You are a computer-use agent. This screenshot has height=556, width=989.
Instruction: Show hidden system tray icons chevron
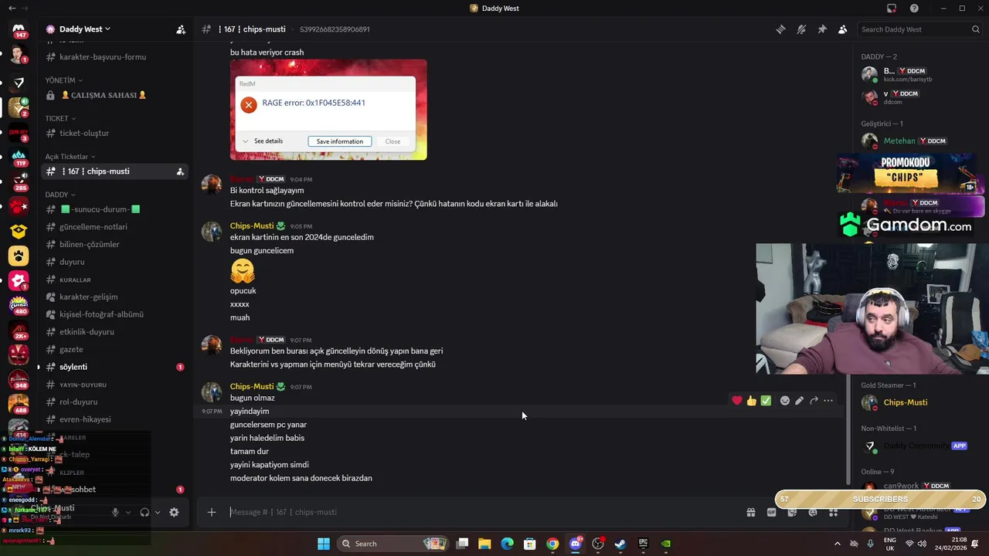(837, 544)
